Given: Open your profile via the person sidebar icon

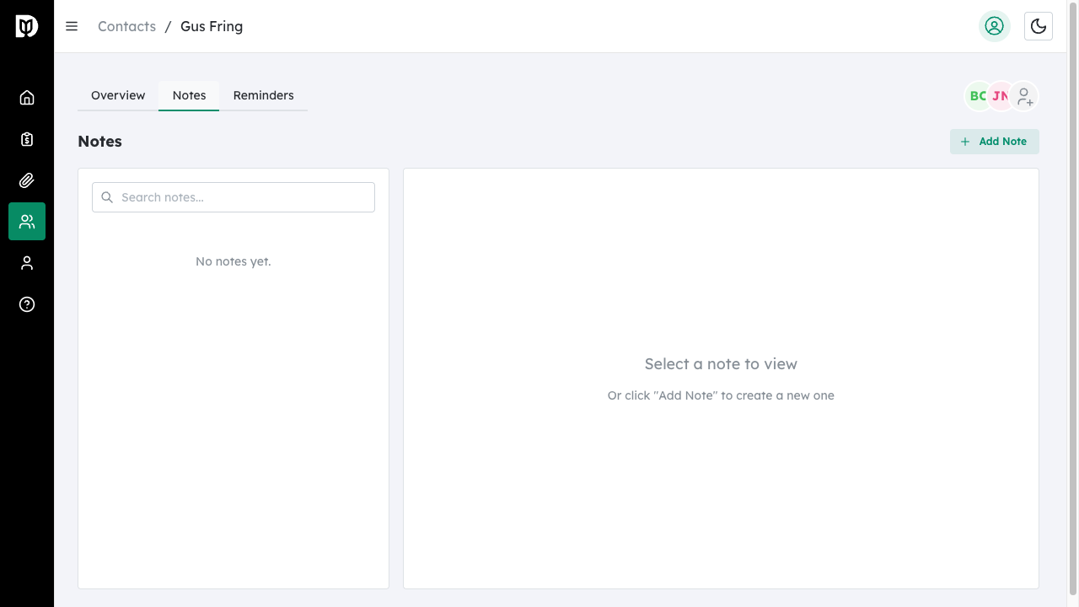Looking at the screenshot, I should click(x=26, y=262).
